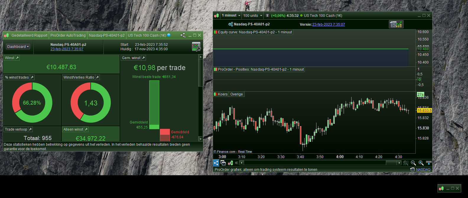
Task: Click the €34.972,22 Alleen winst value
Action: [91, 139]
